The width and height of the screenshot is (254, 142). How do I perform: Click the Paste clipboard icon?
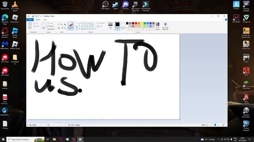coord(30,24)
